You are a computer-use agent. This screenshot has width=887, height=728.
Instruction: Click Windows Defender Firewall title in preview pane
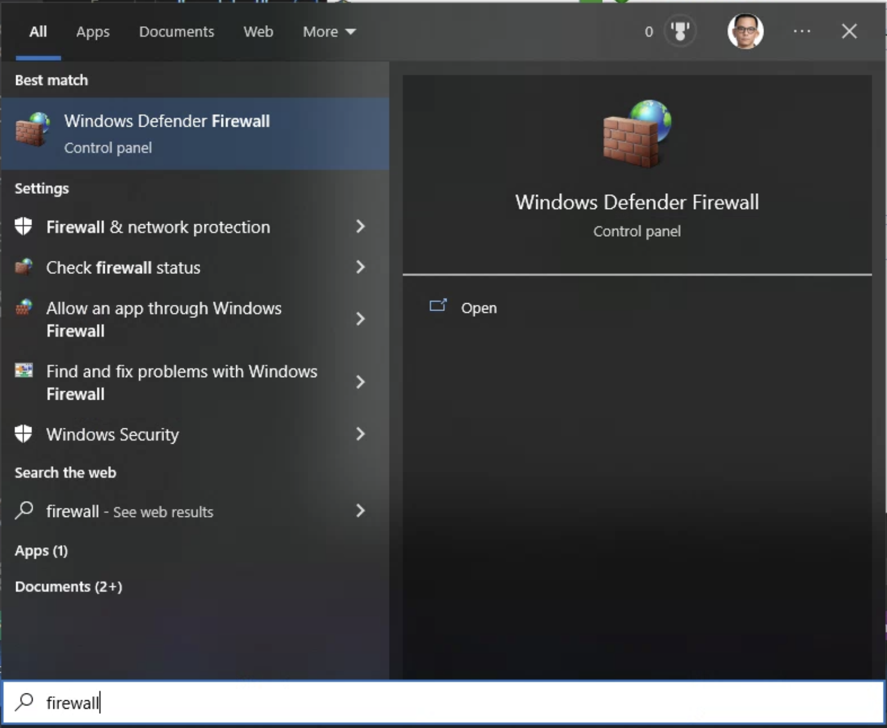tap(637, 202)
